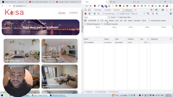Enable Disable cache checkbox
Viewport: 173px width, 97px height.
[118, 14]
